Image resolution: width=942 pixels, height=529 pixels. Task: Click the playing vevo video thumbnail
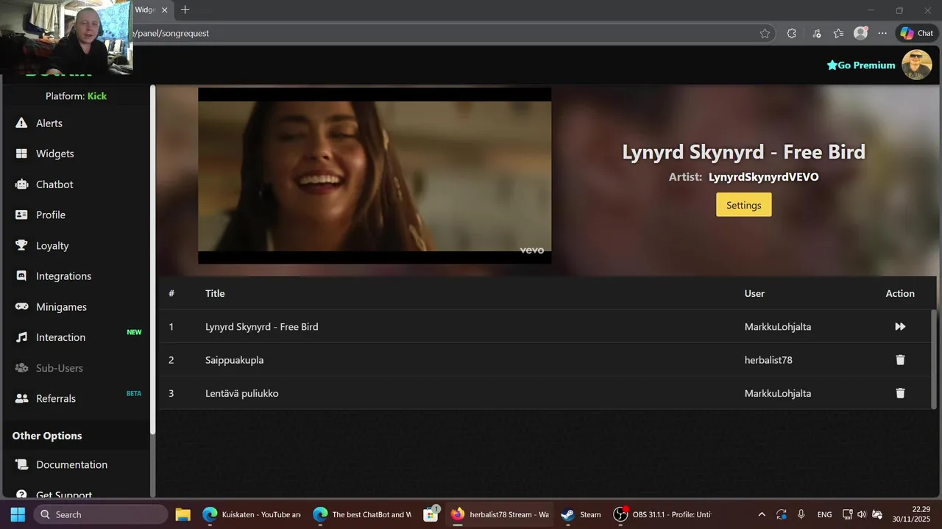375,176
